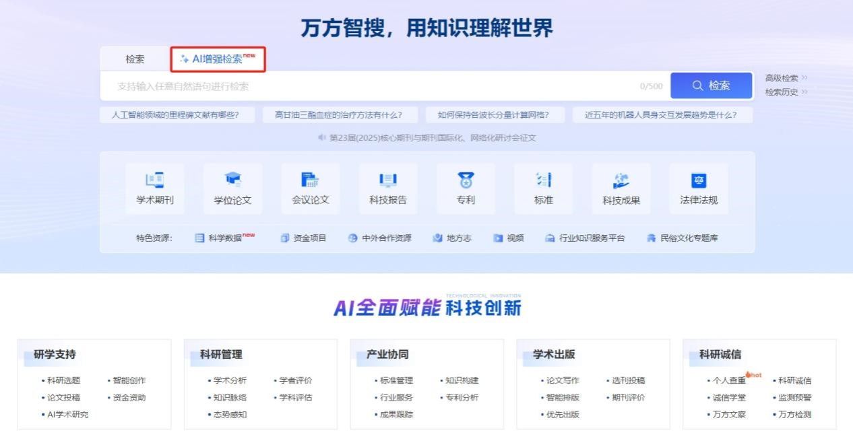
Task: Open 成果跟踪 under 产业协同
Action: (396, 414)
